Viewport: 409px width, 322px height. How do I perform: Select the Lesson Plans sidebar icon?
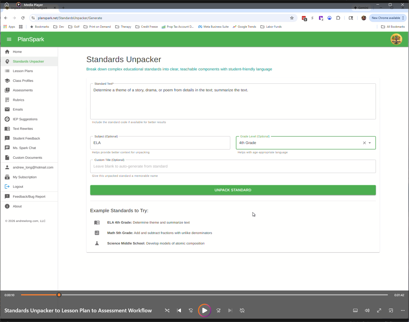coord(7,71)
